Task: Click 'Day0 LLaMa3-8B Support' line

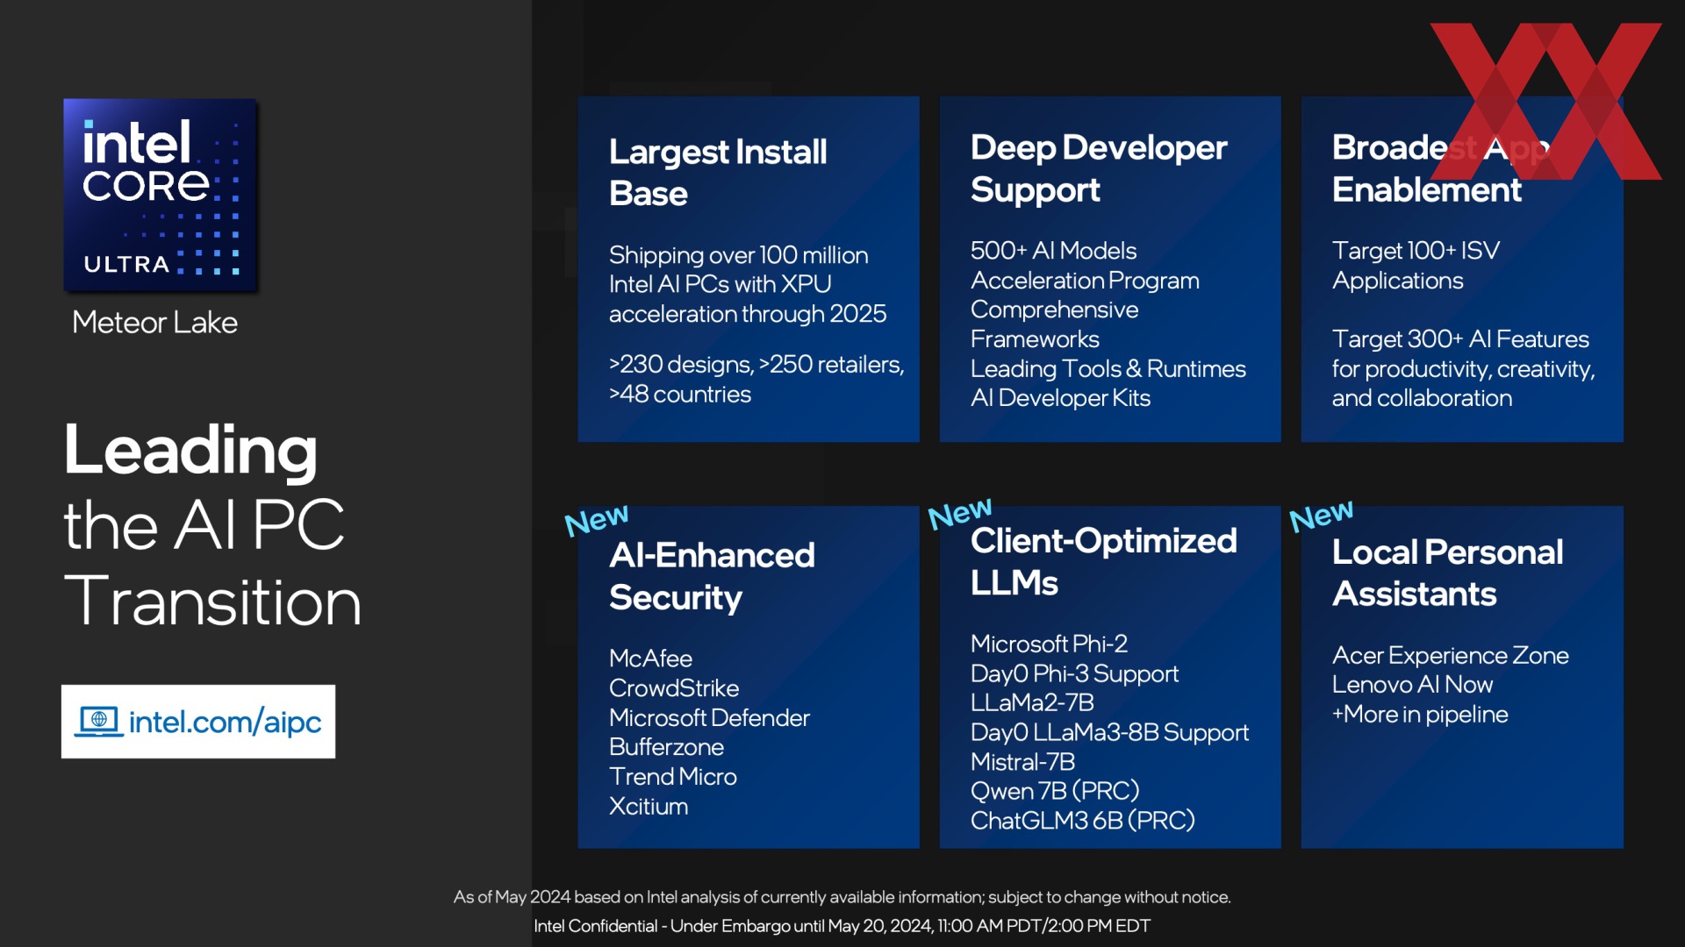Action: [x=1109, y=733]
